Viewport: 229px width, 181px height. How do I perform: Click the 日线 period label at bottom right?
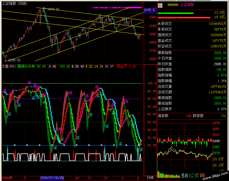pyautogui.click(x=150, y=178)
